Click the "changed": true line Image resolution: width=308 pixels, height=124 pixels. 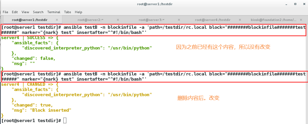(x=32, y=105)
